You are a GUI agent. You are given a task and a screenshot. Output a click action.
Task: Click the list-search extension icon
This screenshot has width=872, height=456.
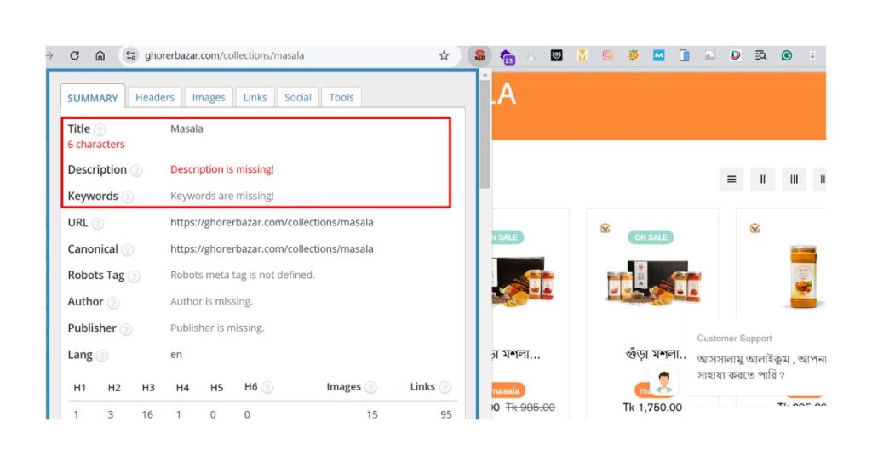coord(760,55)
